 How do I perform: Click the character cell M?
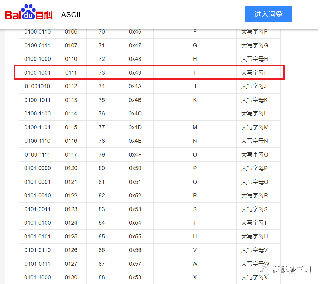click(x=195, y=127)
